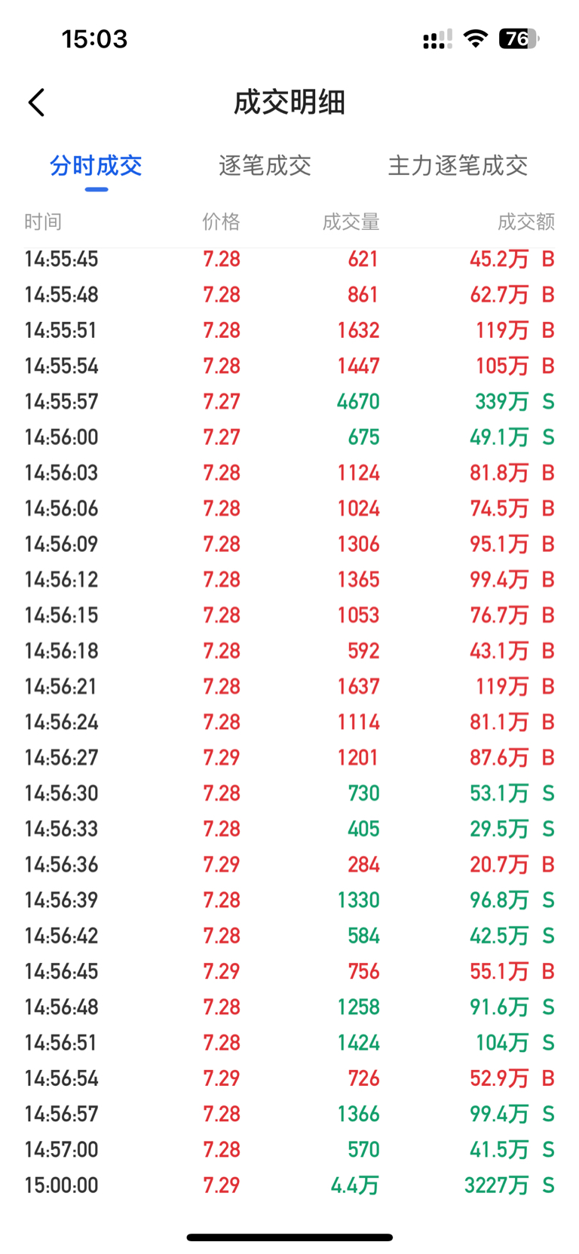Tap the 14:56:36 row with volume 284
Viewport: 579px width, 1254px height.
[x=289, y=865]
